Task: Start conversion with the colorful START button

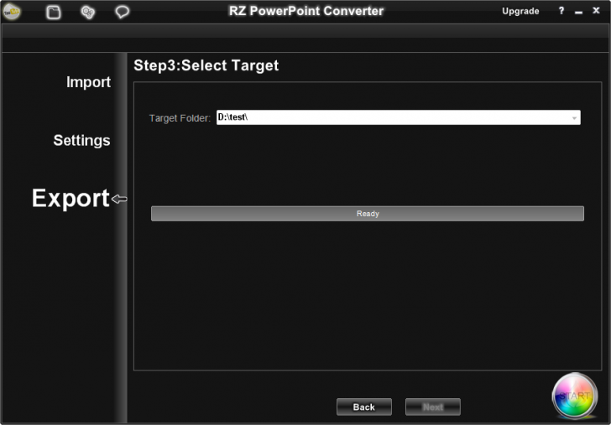Action: point(575,396)
